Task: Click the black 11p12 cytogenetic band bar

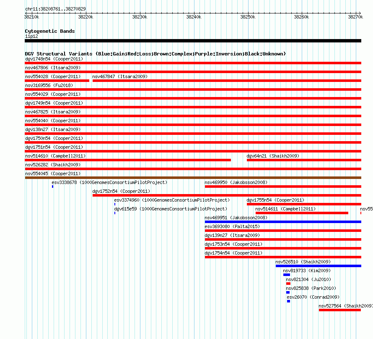Action: point(193,41)
